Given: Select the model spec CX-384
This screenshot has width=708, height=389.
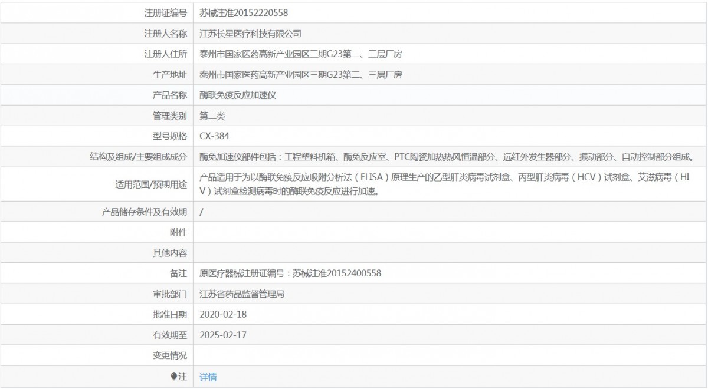Looking at the screenshot, I should [215, 137].
